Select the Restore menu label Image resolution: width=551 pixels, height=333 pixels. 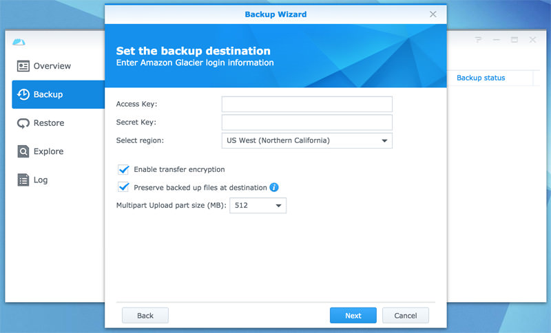point(49,123)
